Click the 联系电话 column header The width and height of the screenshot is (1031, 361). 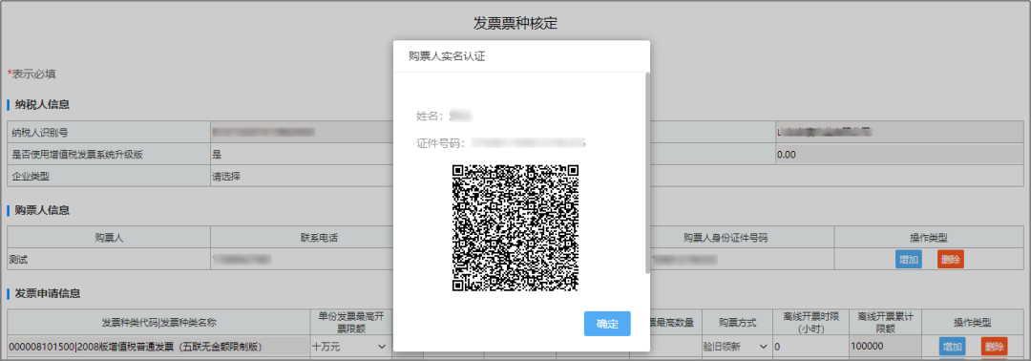click(301, 238)
